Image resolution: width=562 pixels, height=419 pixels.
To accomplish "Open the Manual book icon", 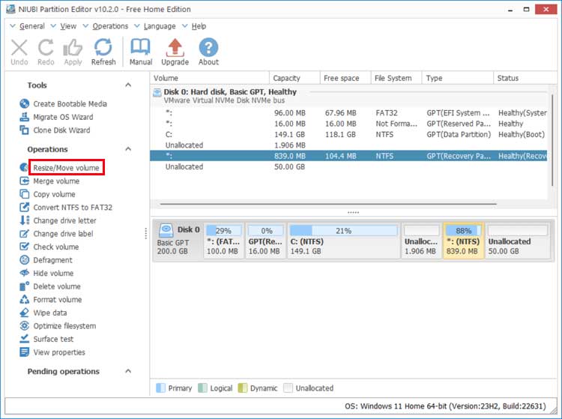I will click(141, 48).
